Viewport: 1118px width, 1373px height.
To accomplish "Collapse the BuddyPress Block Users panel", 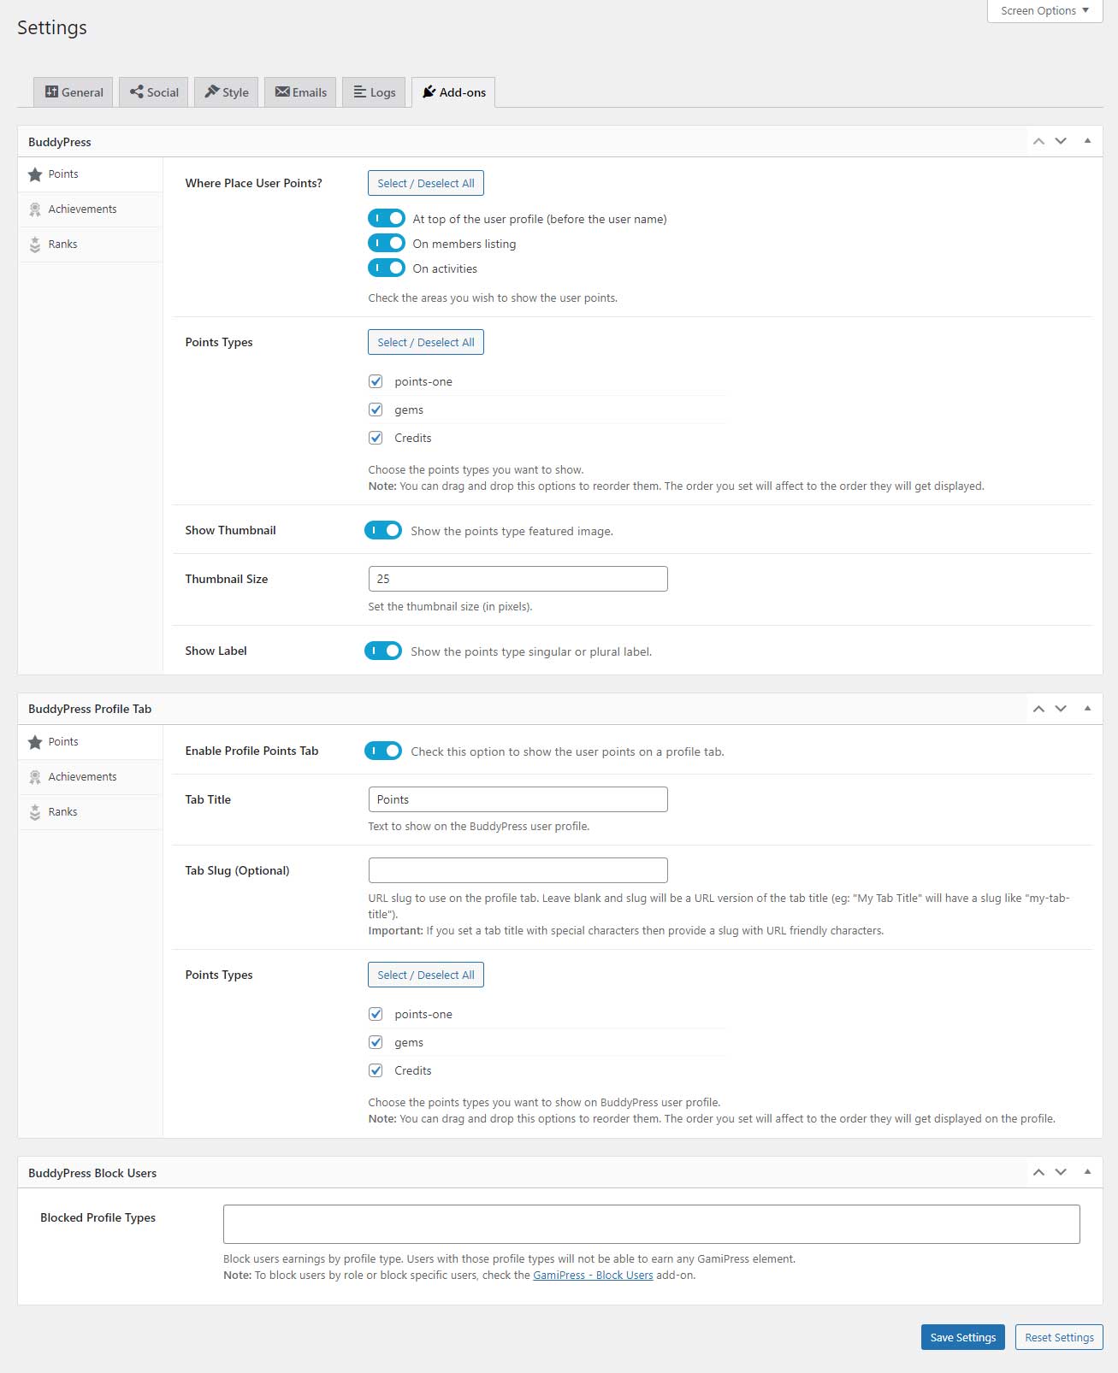I will [1087, 1172].
